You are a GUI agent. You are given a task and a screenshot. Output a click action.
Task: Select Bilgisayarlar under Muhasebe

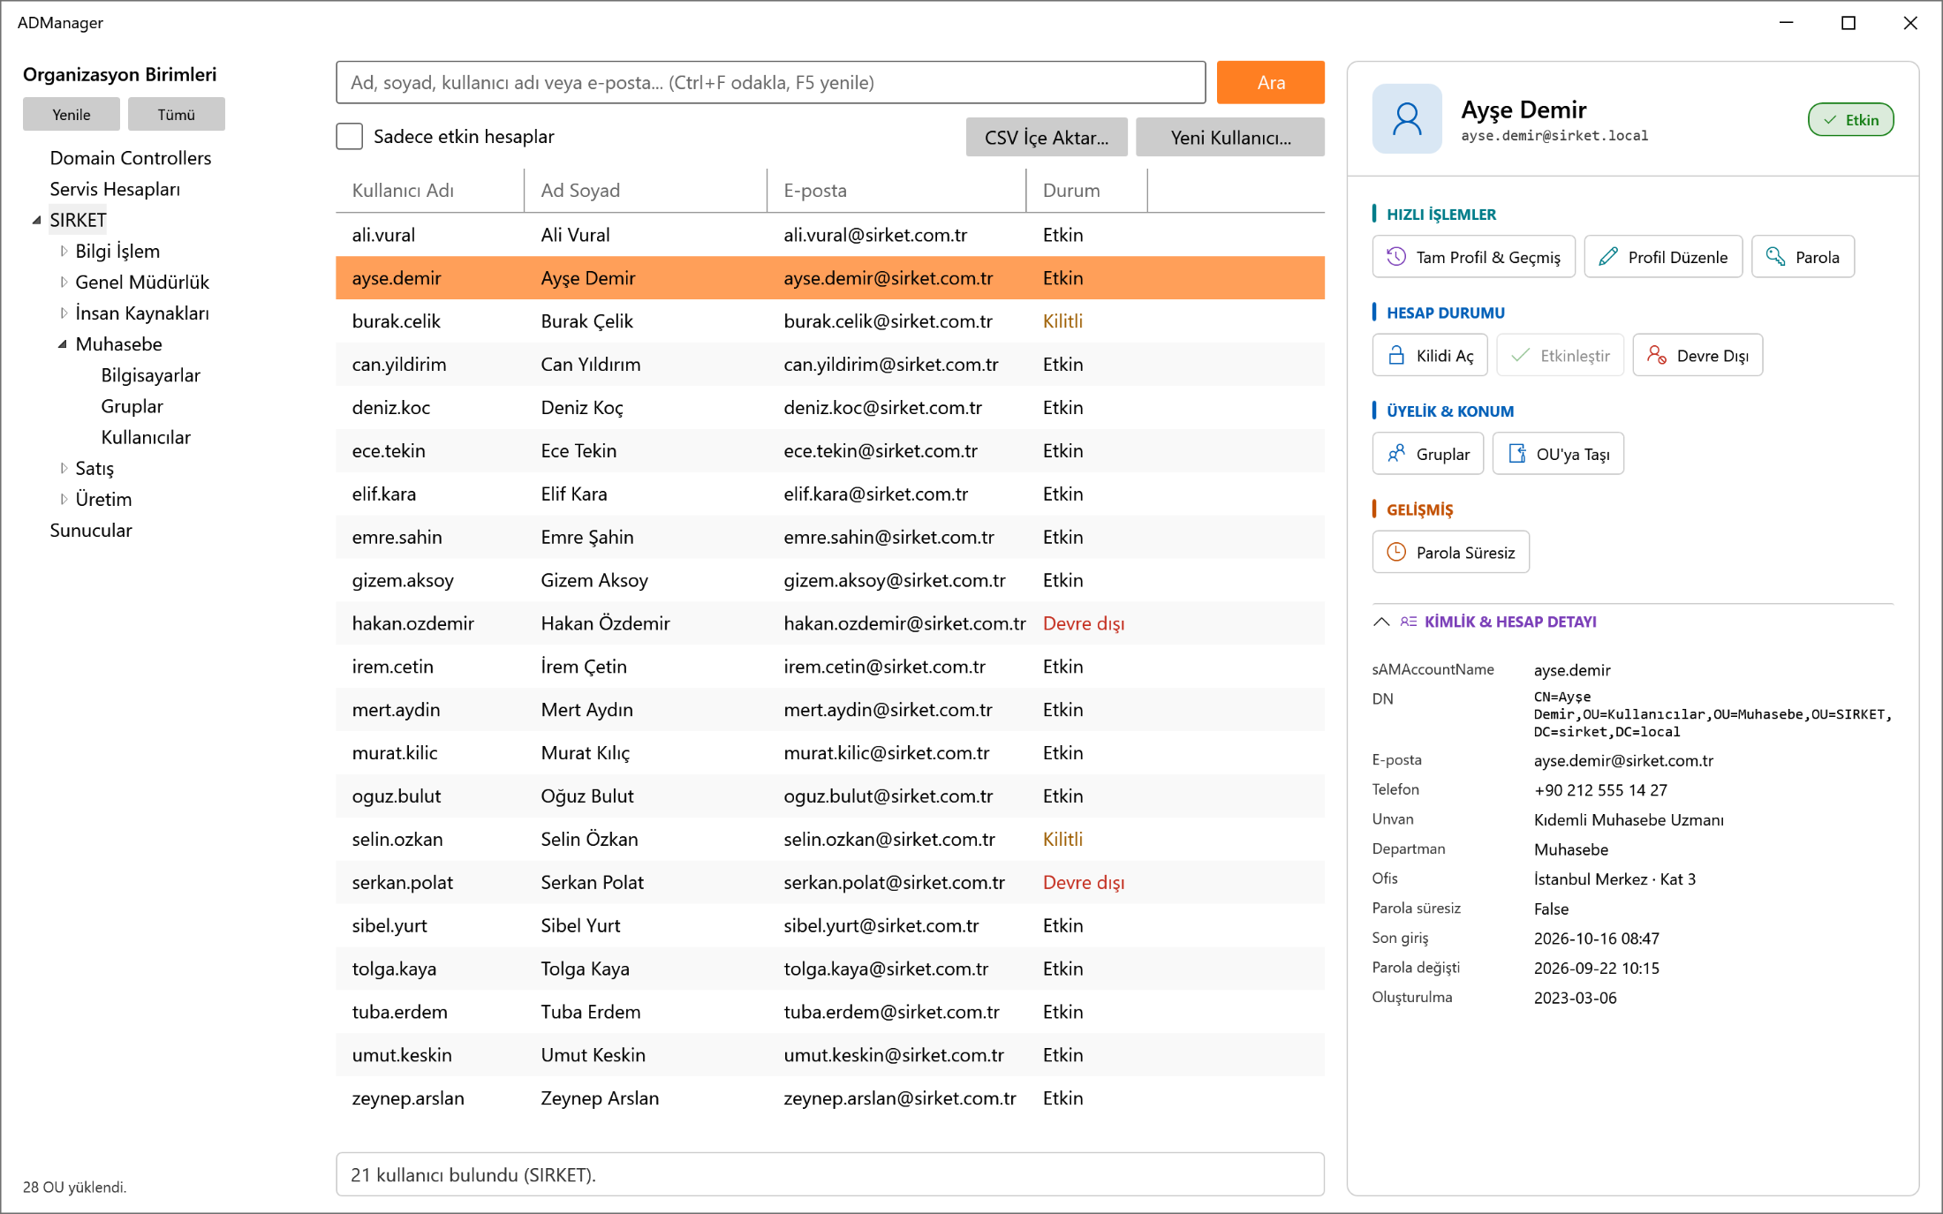[x=151, y=375]
